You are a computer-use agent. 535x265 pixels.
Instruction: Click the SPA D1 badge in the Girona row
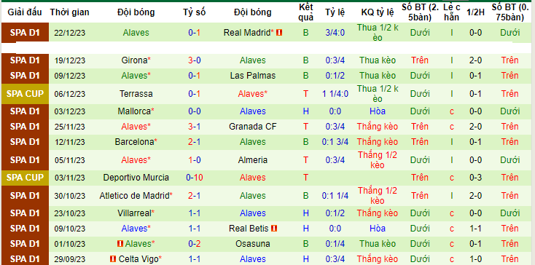click(25, 60)
